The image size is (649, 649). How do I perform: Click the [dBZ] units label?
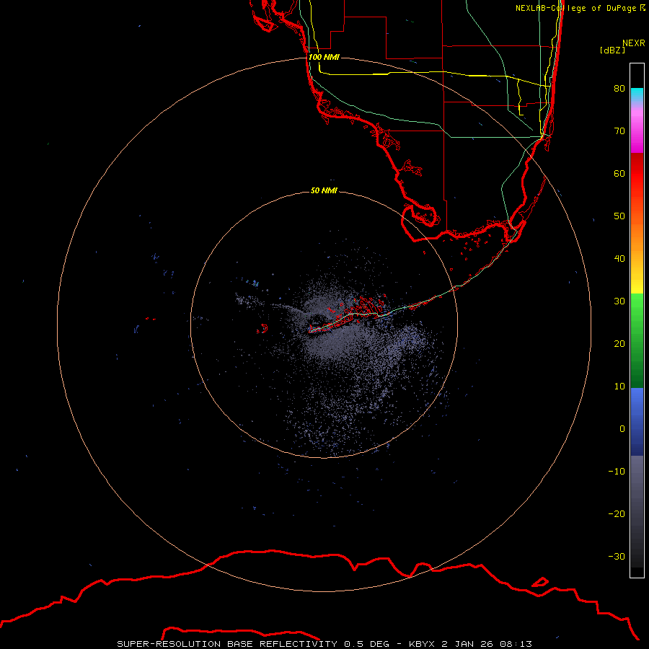(x=612, y=50)
